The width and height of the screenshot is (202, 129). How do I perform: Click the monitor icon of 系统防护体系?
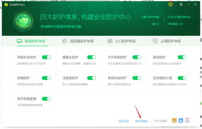point(19,41)
